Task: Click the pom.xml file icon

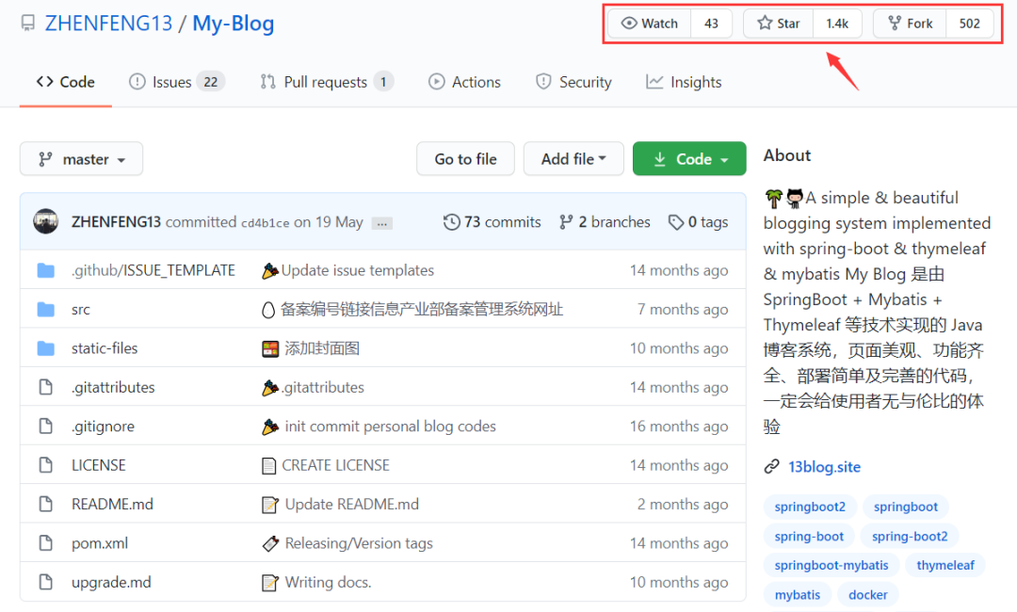Action: point(45,542)
